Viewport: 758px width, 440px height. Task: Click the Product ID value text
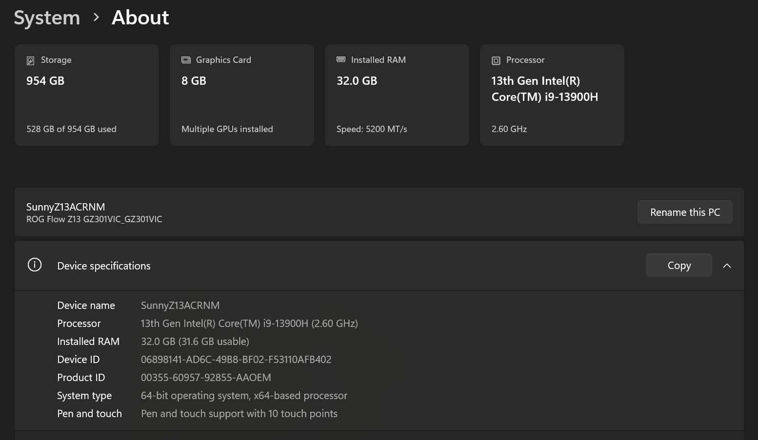pos(206,378)
